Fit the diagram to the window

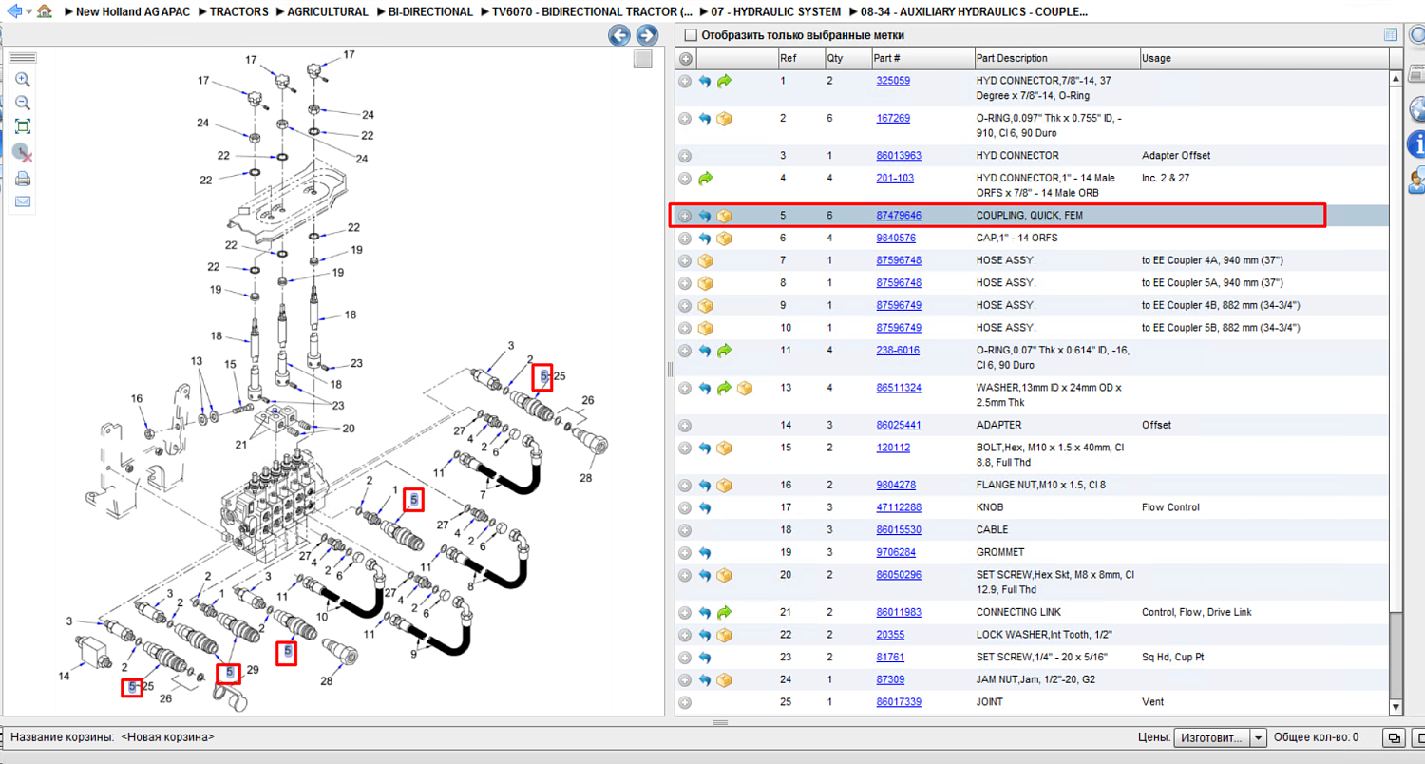point(23,126)
